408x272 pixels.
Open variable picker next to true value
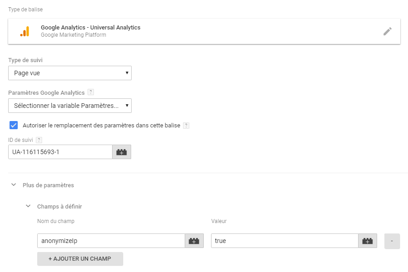click(x=368, y=241)
